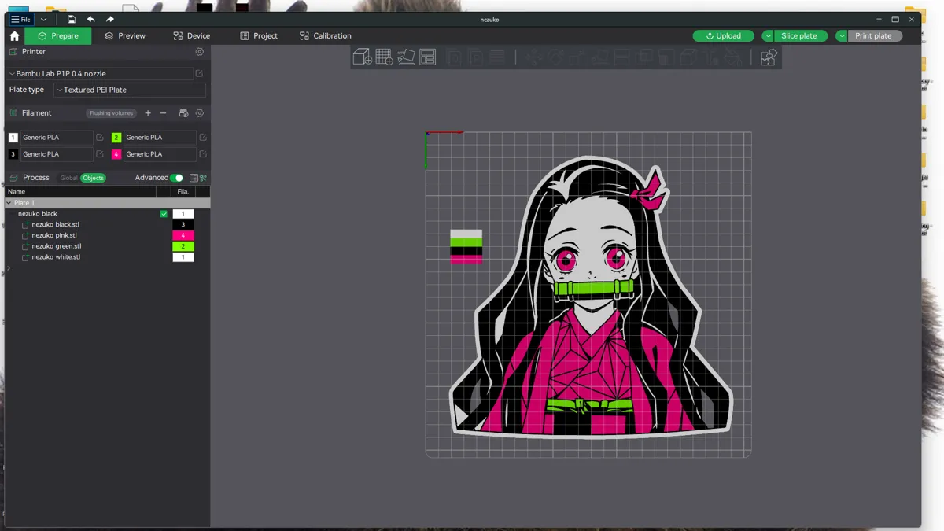Edit filament 3 preset icon
Image resolution: width=944 pixels, height=531 pixels.
click(x=100, y=154)
